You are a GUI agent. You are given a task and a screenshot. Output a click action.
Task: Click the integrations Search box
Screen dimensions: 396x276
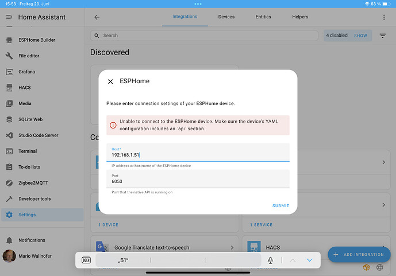(x=204, y=36)
